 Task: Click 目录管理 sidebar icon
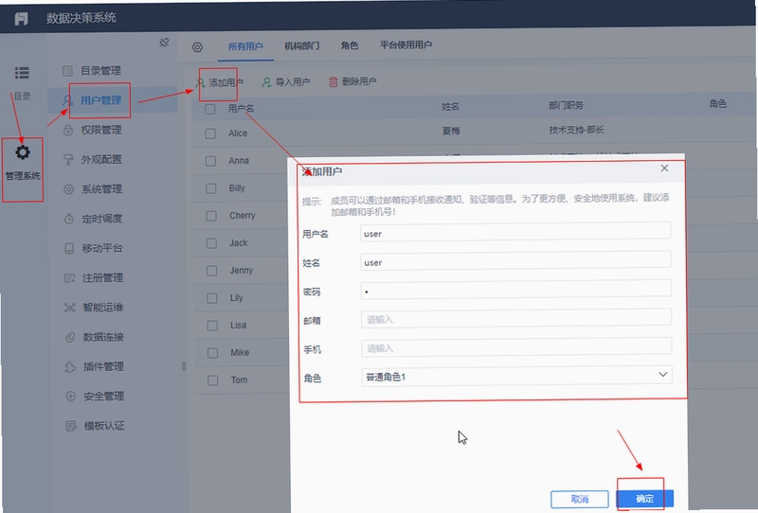(67, 71)
